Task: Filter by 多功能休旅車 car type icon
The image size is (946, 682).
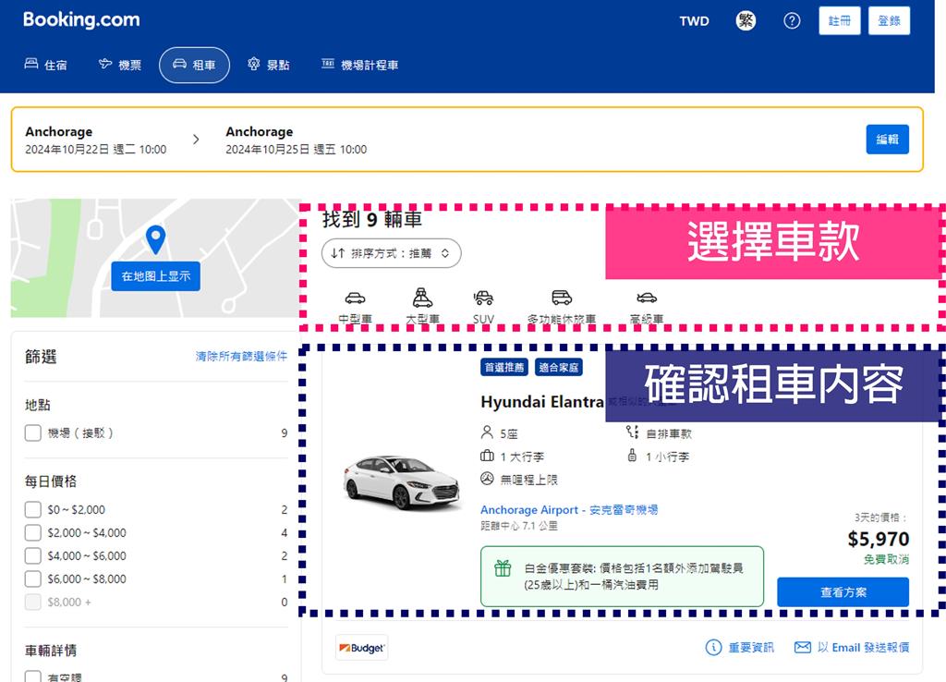Action: click(562, 298)
